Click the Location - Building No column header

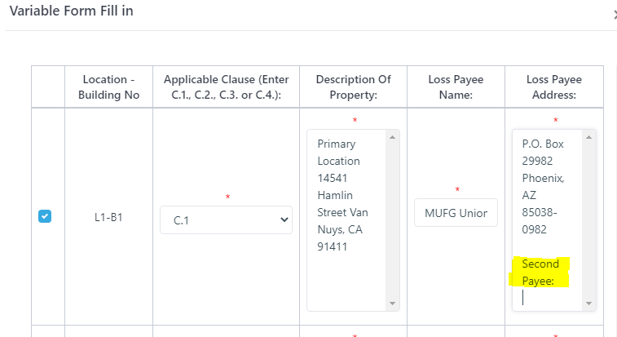108,87
